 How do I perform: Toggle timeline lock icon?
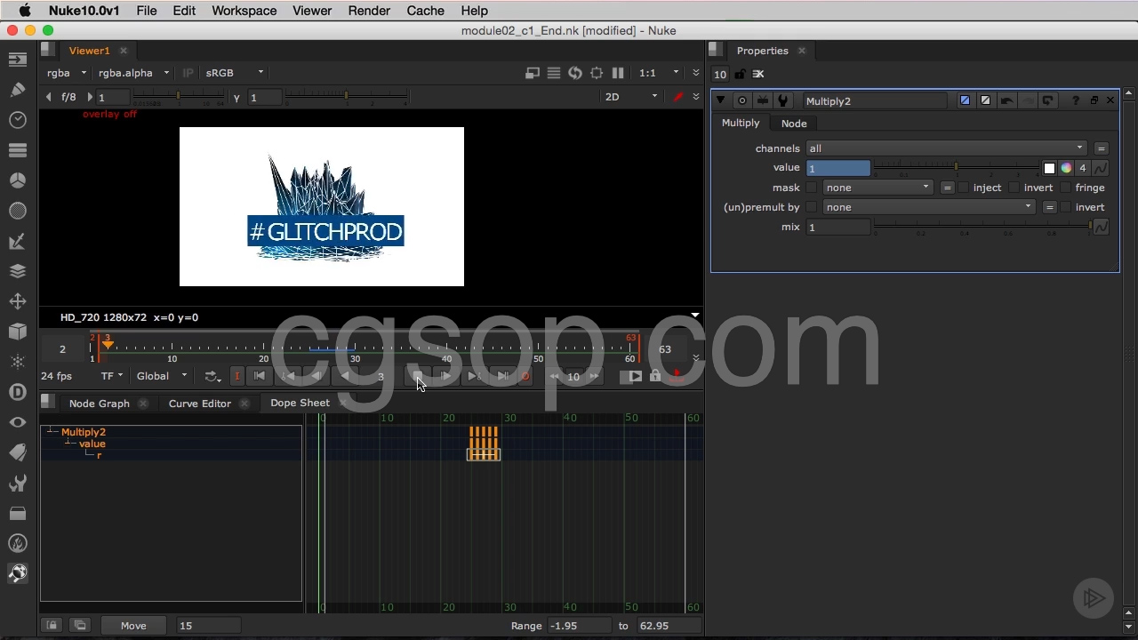point(655,376)
